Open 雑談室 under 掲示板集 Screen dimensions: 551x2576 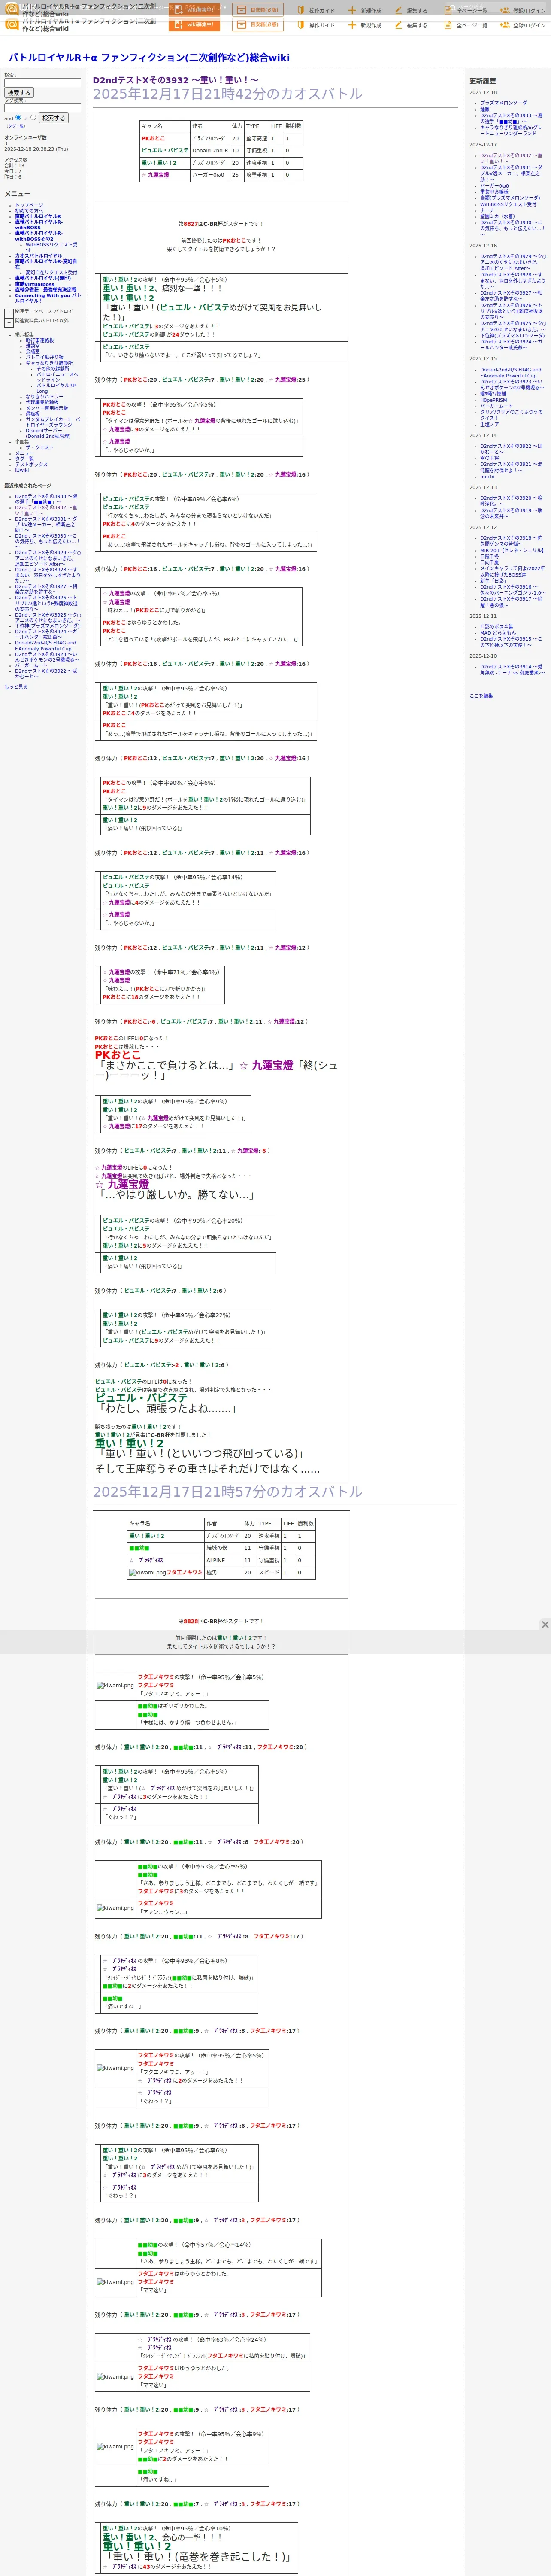click(33, 346)
